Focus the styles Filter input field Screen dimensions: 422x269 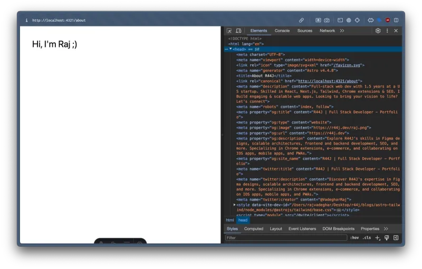point(286,238)
